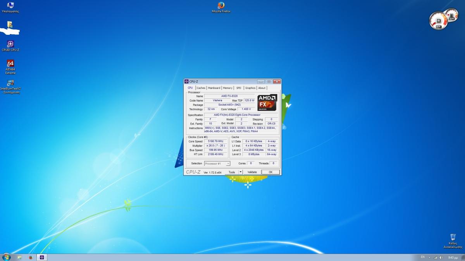
Task: Click the Multiplier value x 26.0 (7 - 26)
Action: (x=216, y=146)
